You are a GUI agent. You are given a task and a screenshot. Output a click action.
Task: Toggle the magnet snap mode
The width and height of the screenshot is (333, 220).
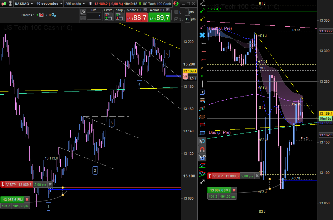pos(202,149)
